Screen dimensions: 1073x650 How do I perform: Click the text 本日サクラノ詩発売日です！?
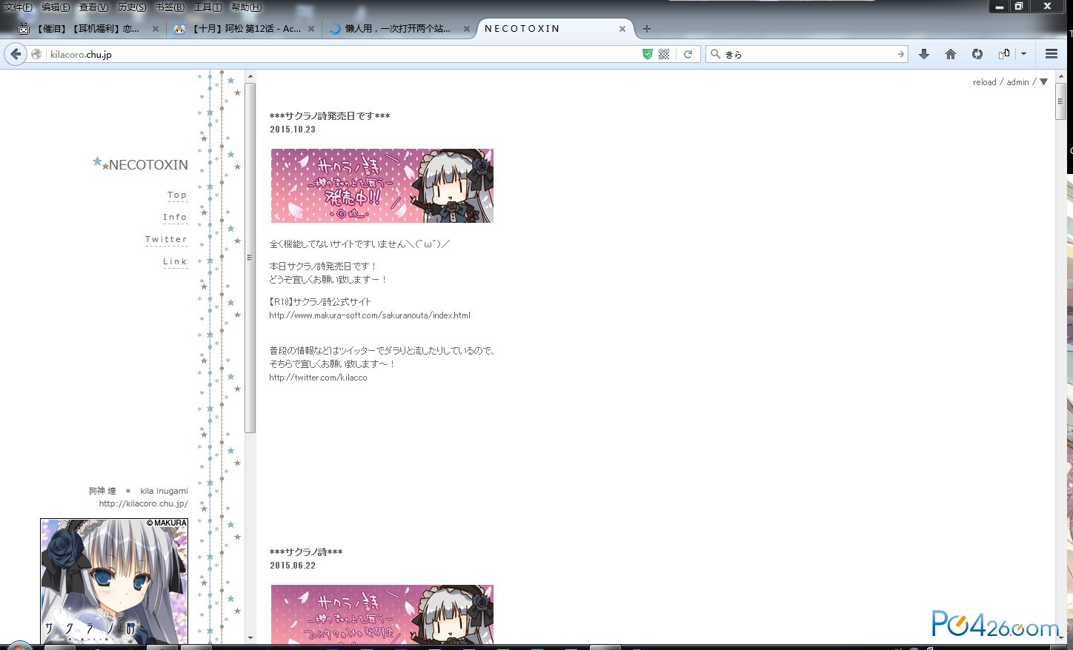point(323,267)
